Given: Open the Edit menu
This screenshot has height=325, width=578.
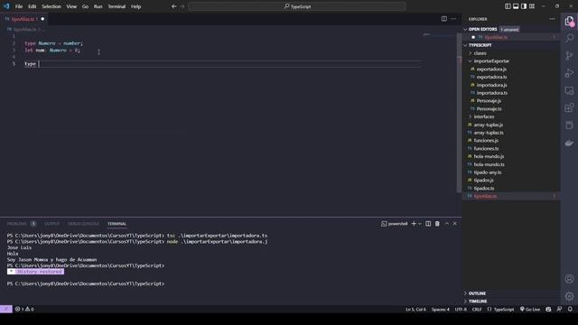Looking at the screenshot, I should pyautogui.click(x=33, y=6).
